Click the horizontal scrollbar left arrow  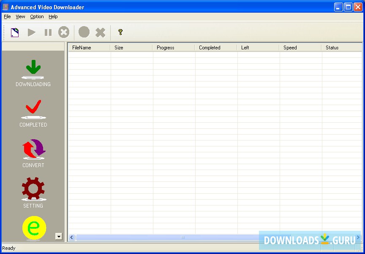pyautogui.click(x=72, y=237)
